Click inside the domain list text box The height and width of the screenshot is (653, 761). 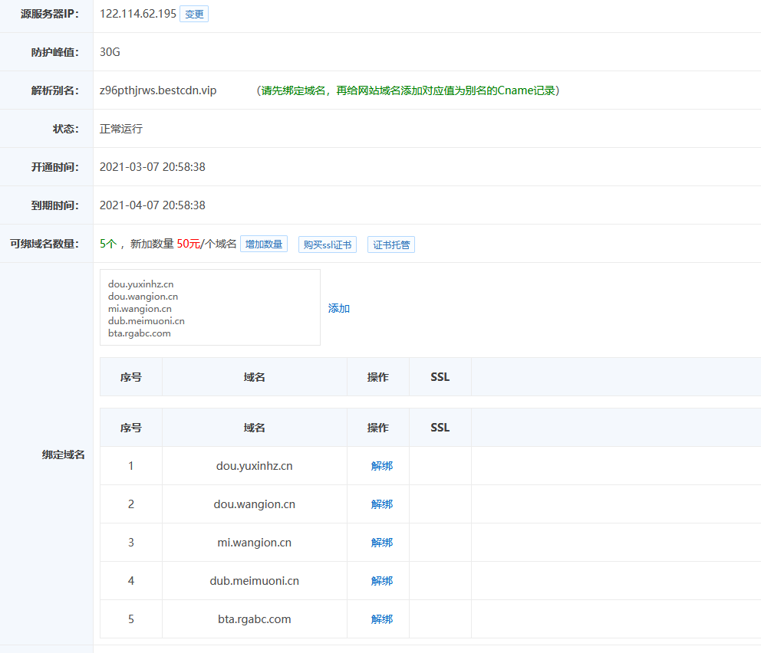[209, 307]
